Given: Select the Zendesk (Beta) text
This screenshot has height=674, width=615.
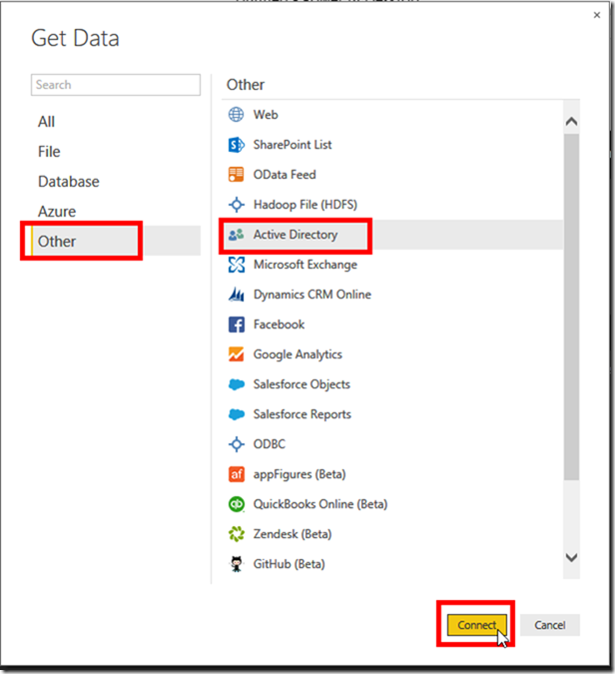Looking at the screenshot, I should 293,534.
